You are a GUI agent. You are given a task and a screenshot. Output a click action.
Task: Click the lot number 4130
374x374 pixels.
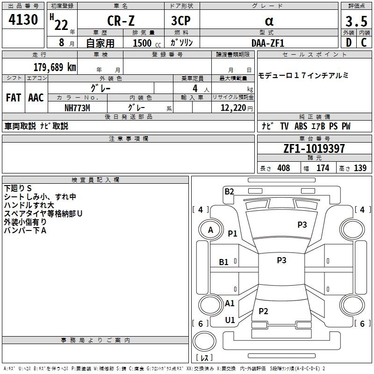click(x=23, y=21)
